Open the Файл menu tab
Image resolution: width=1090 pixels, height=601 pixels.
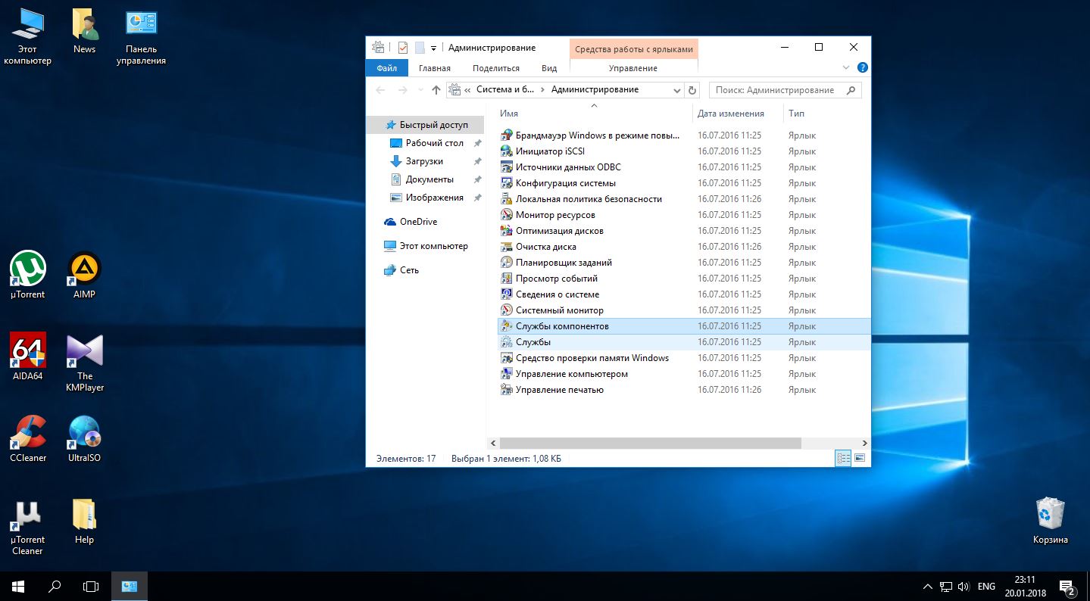coord(386,68)
